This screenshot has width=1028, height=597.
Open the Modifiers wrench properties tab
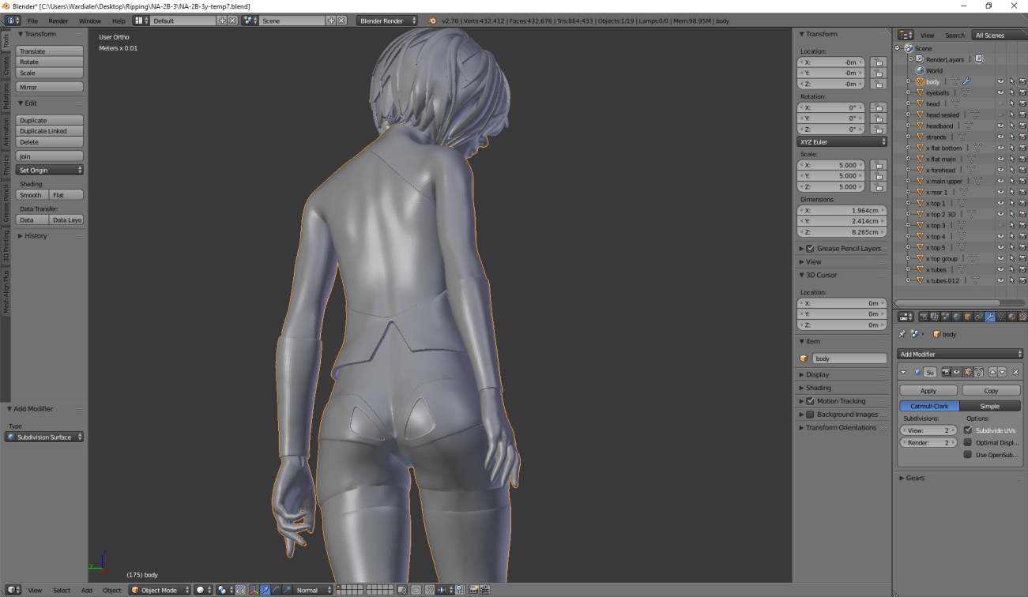point(990,317)
